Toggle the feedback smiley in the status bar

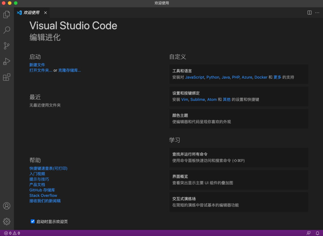coord(308,233)
